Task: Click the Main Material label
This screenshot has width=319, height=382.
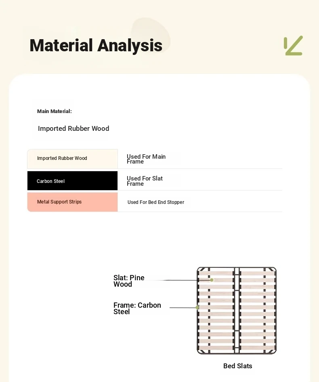Action: [55, 111]
